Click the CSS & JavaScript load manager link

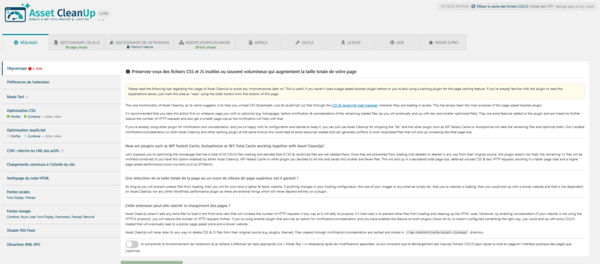pos(356,106)
